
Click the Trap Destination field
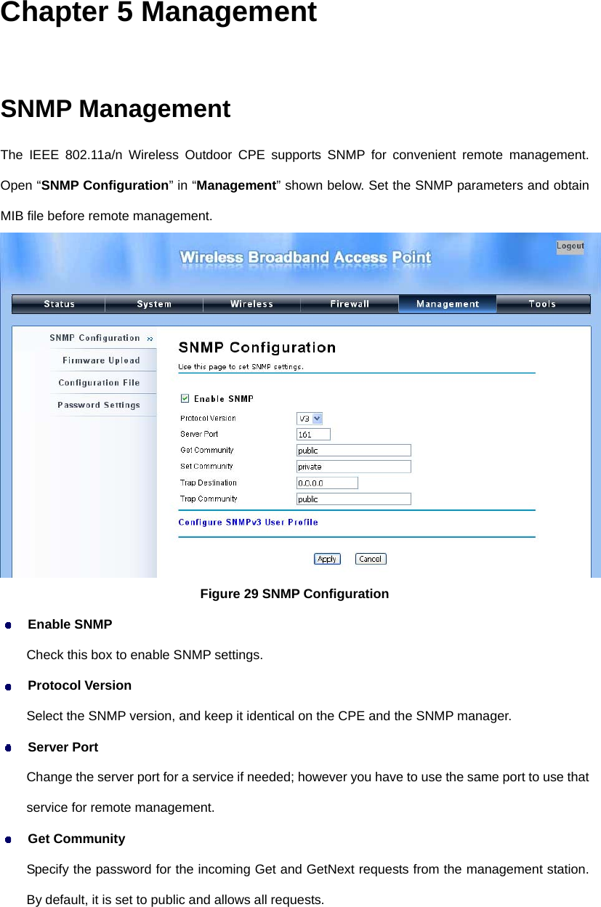(x=327, y=483)
